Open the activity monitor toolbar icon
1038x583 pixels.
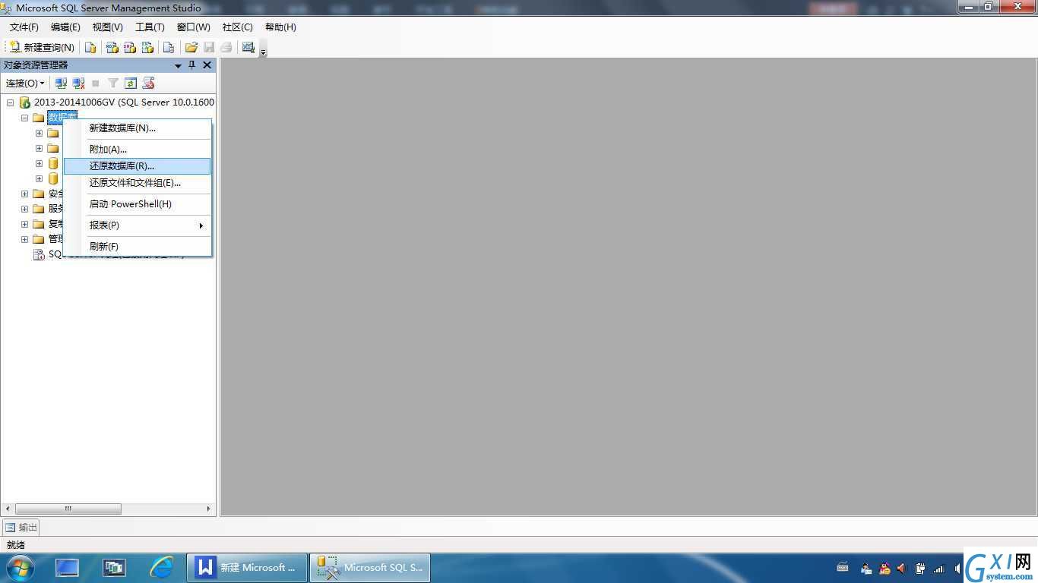coord(248,47)
